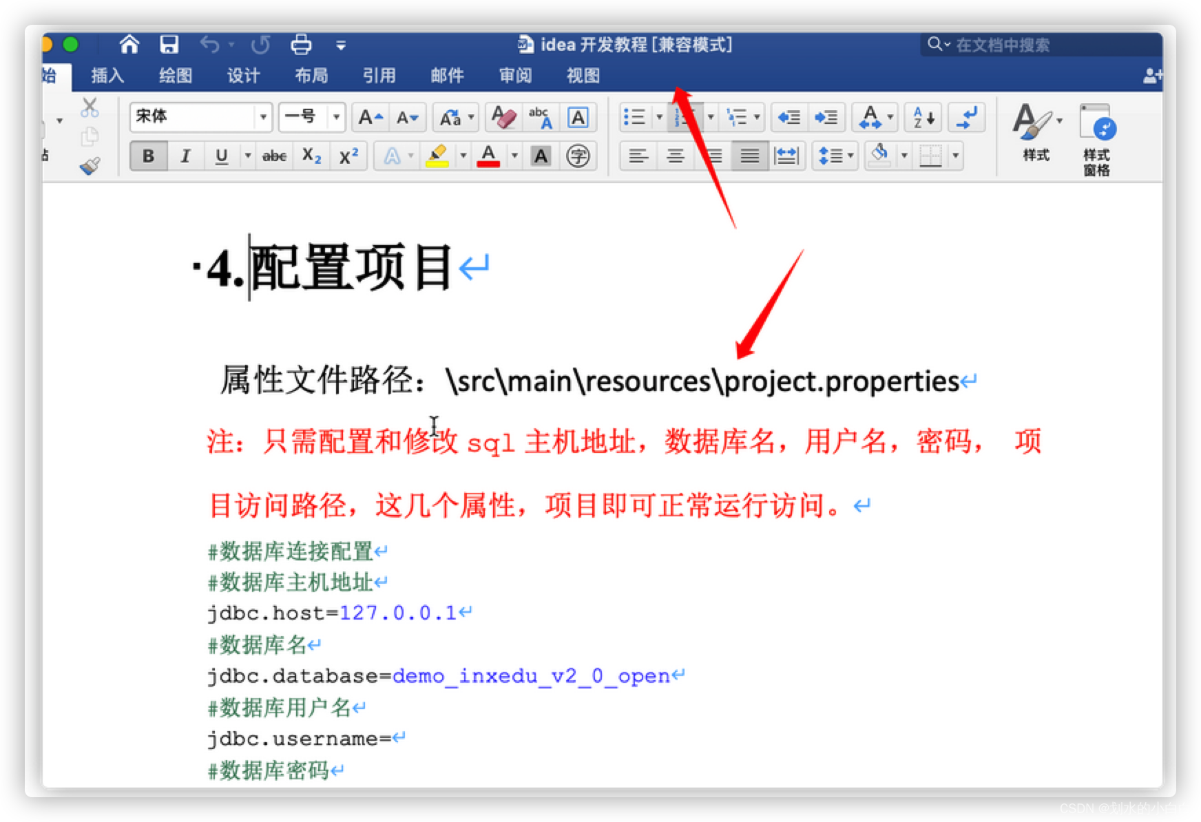Screen dimensions: 1201x822
Task: Toggle character shading gray A
Action: coord(541,156)
